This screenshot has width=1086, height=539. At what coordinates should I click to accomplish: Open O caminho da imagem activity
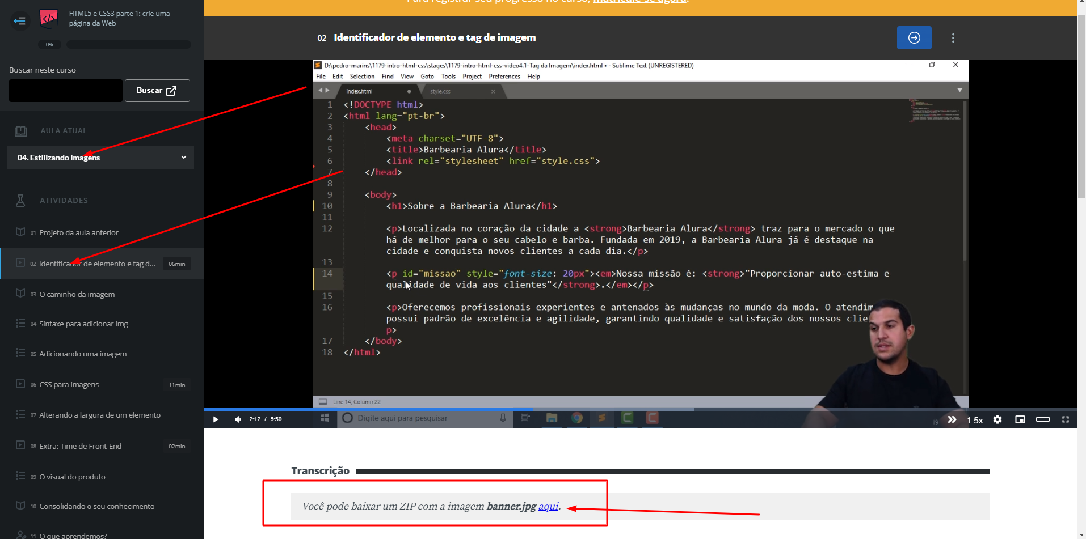(77, 294)
